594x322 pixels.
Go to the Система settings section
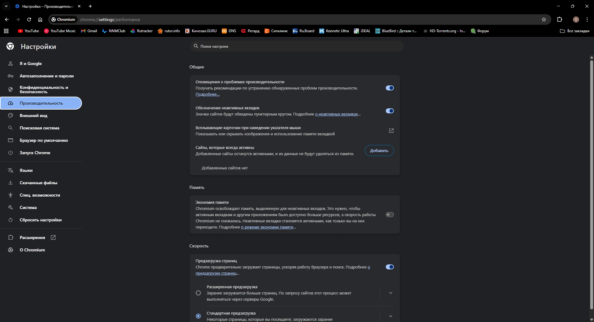point(28,207)
